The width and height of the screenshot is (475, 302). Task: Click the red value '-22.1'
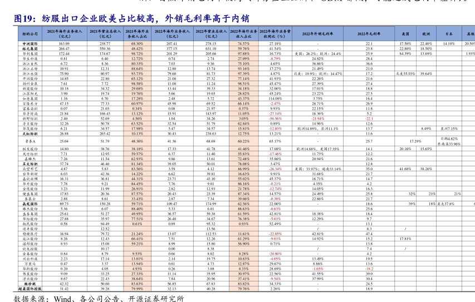click(x=369, y=118)
